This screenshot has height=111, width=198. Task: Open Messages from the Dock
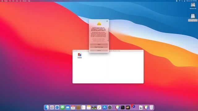tap(62, 107)
